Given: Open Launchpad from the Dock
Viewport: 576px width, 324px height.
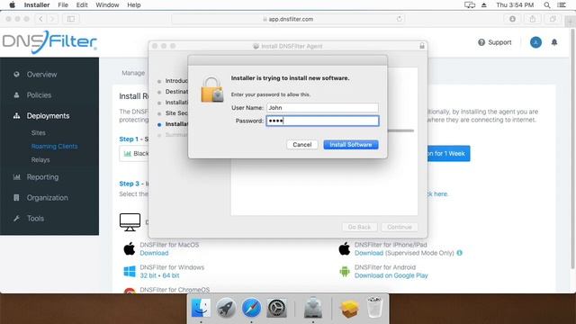Looking at the screenshot, I should tap(226, 308).
